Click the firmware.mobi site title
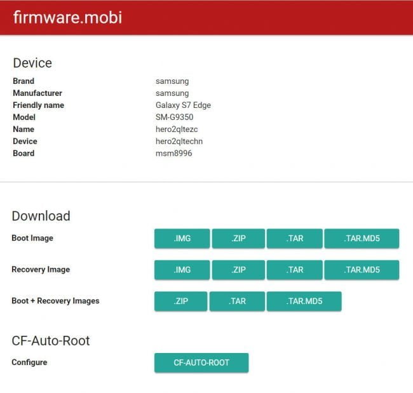413x393 pixels. tap(68, 17)
